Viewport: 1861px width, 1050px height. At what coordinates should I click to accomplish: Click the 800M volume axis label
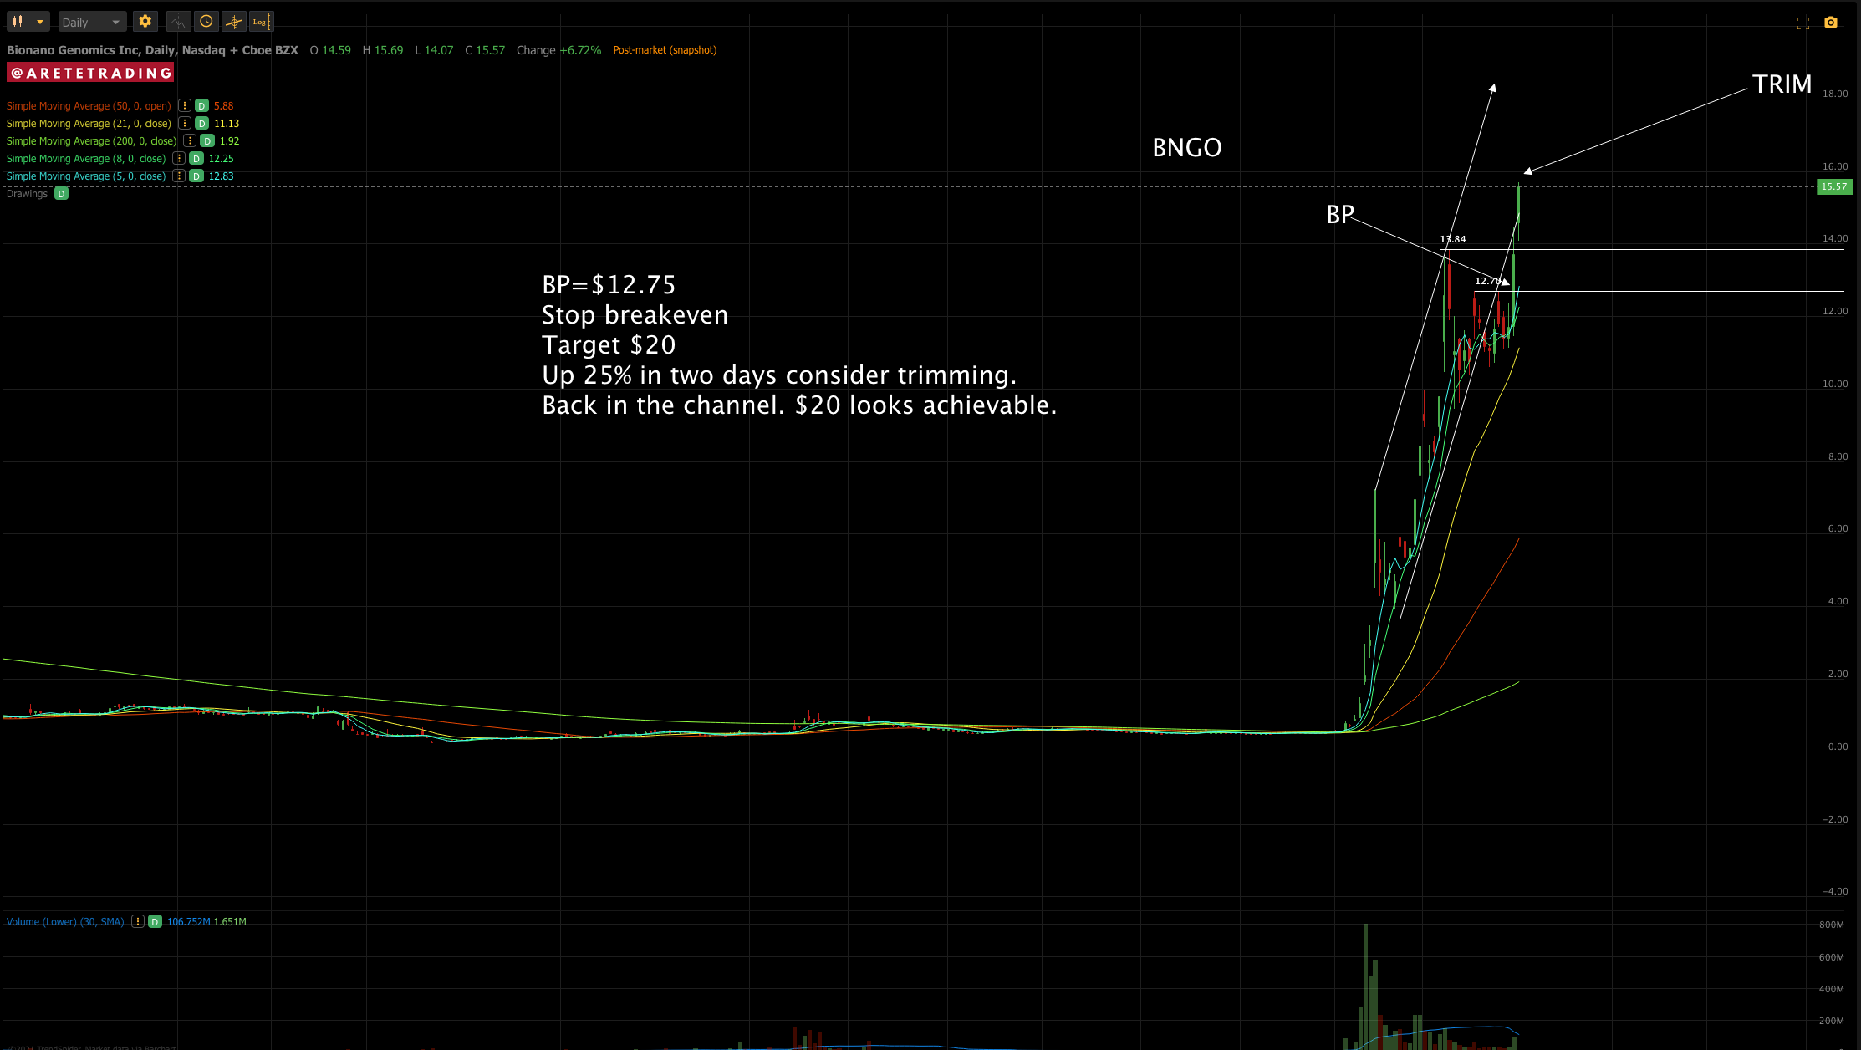tap(1831, 925)
